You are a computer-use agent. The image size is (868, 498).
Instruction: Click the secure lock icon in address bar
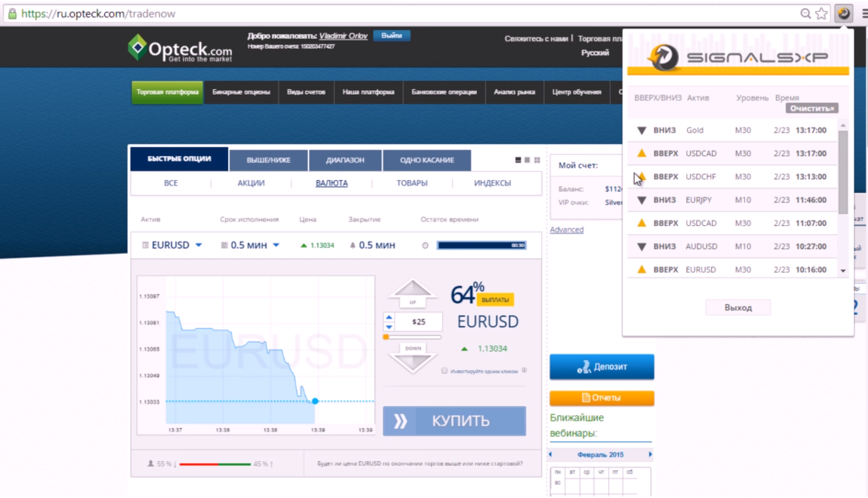[13, 14]
